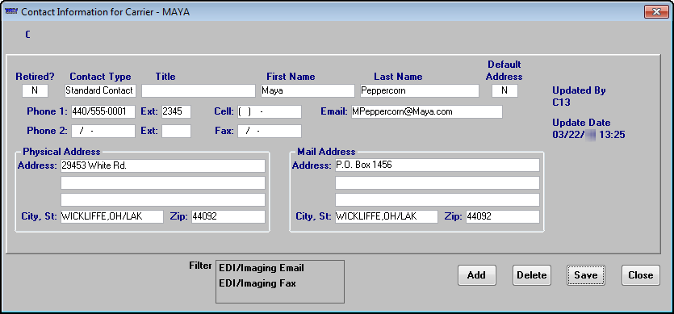The width and height of the screenshot is (674, 314).
Task: Click the Delete button
Action: (532, 275)
